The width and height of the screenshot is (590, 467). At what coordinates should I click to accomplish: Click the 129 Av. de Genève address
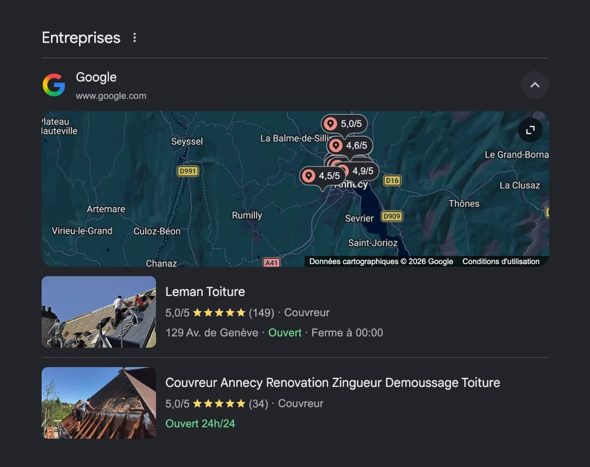pyautogui.click(x=212, y=333)
